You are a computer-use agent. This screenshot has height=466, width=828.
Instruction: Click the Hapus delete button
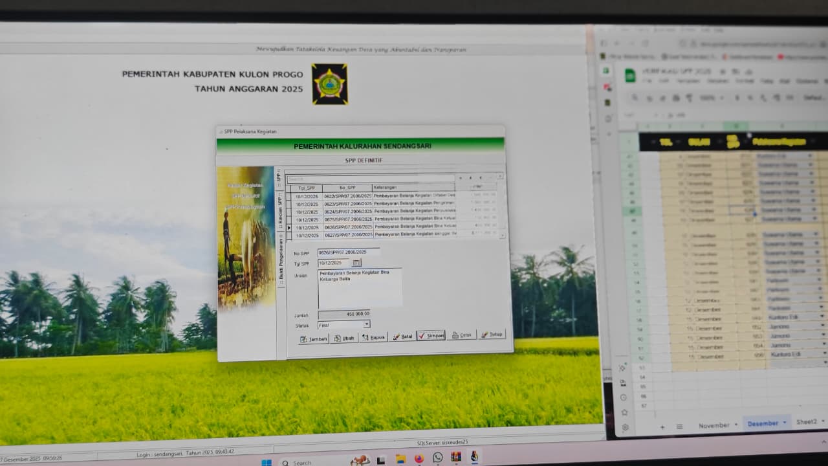point(373,337)
